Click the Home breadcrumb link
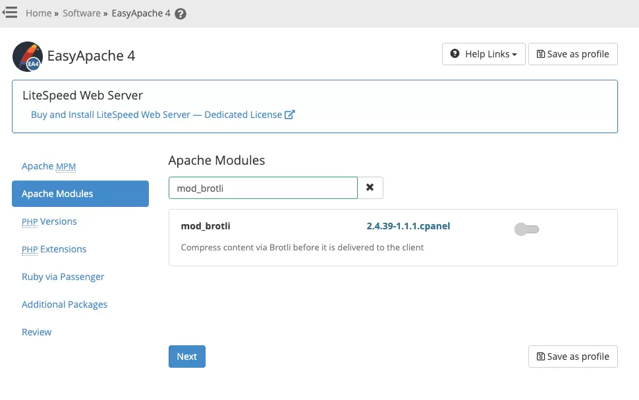 pyautogui.click(x=38, y=13)
